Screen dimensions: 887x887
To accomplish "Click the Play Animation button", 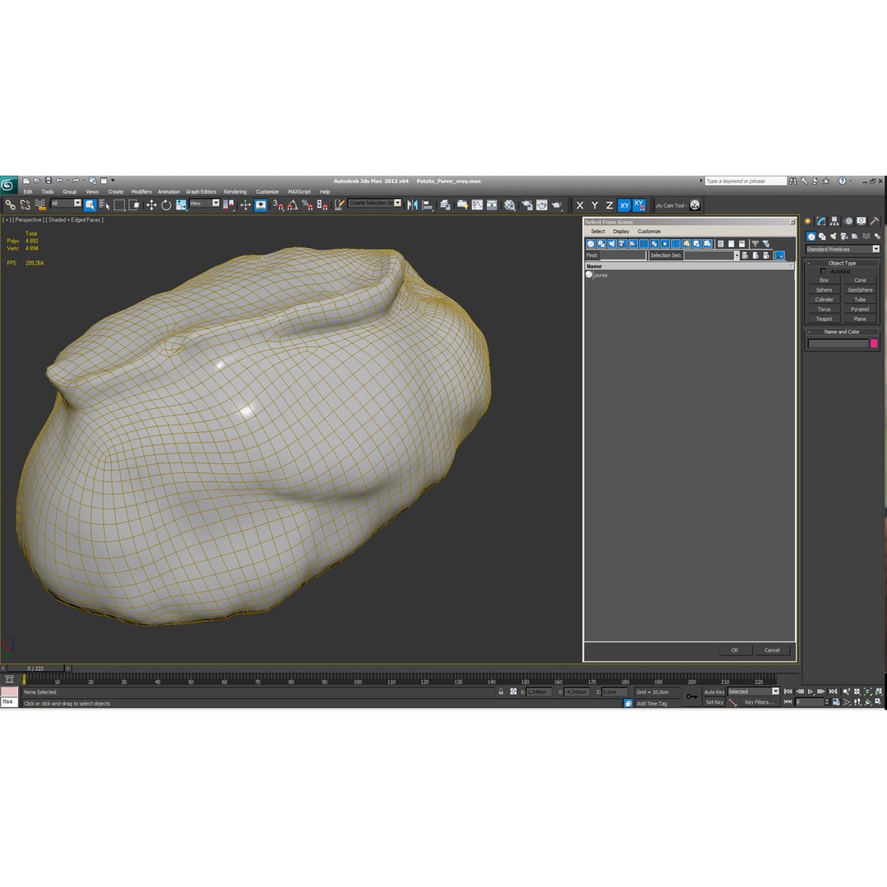I will [811, 692].
